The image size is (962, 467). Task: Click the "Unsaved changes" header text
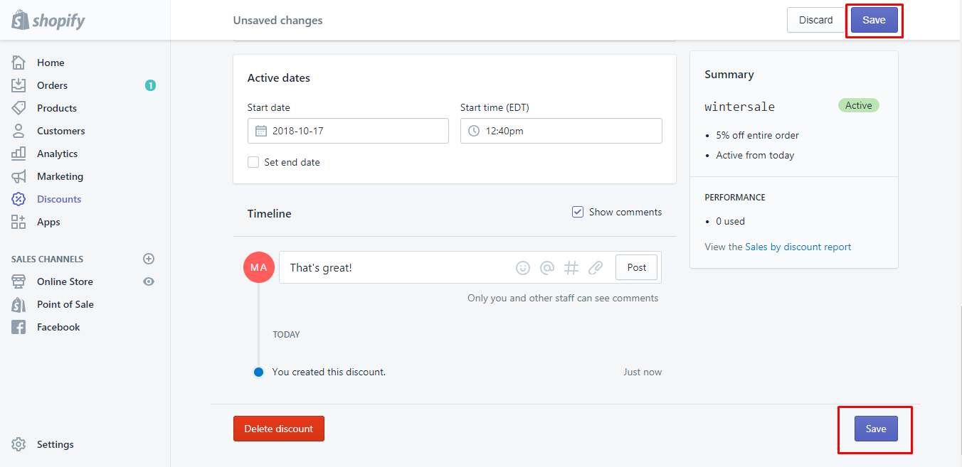pyautogui.click(x=278, y=21)
